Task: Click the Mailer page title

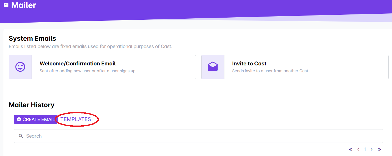Action: click(24, 5)
